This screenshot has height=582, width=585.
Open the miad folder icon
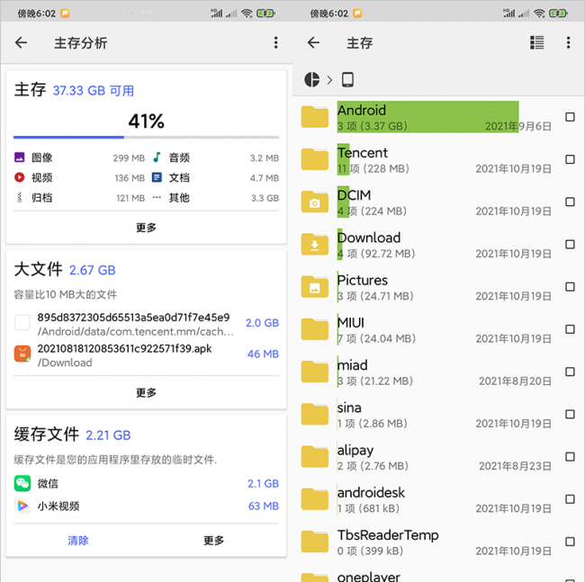click(x=315, y=372)
